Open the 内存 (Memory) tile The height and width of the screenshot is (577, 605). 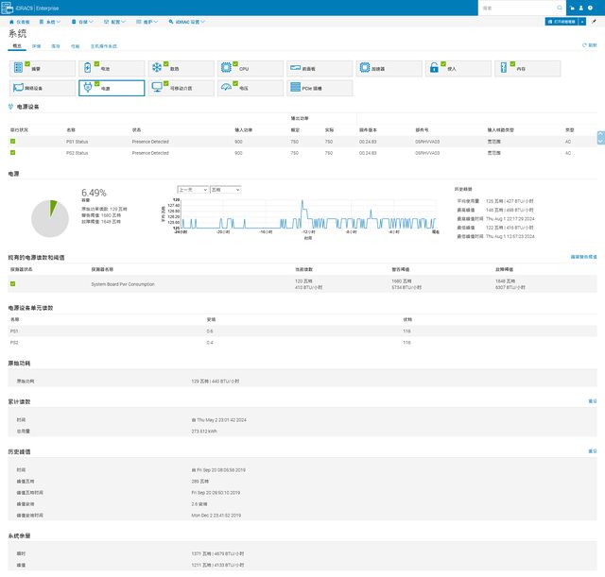(527, 68)
